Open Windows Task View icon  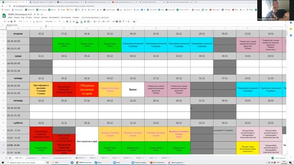point(48,163)
